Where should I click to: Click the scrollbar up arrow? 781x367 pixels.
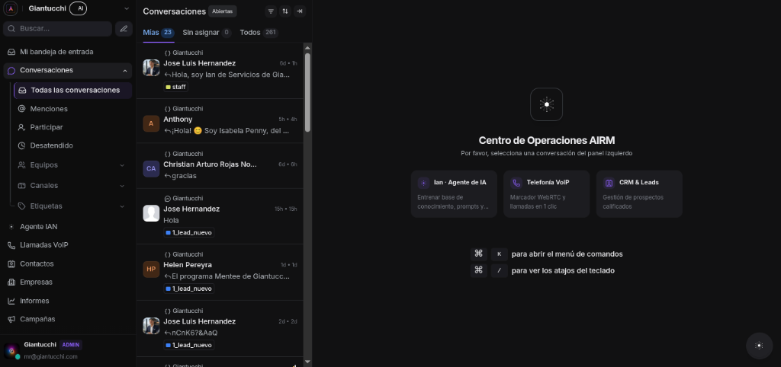tap(307, 48)
